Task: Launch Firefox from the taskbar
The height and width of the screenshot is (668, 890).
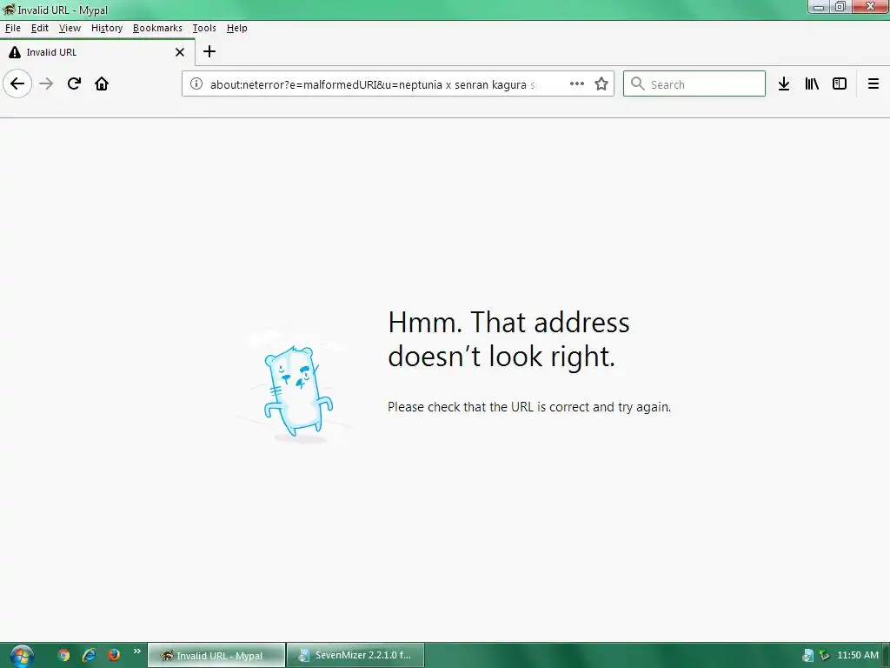Action: point(114,655)
